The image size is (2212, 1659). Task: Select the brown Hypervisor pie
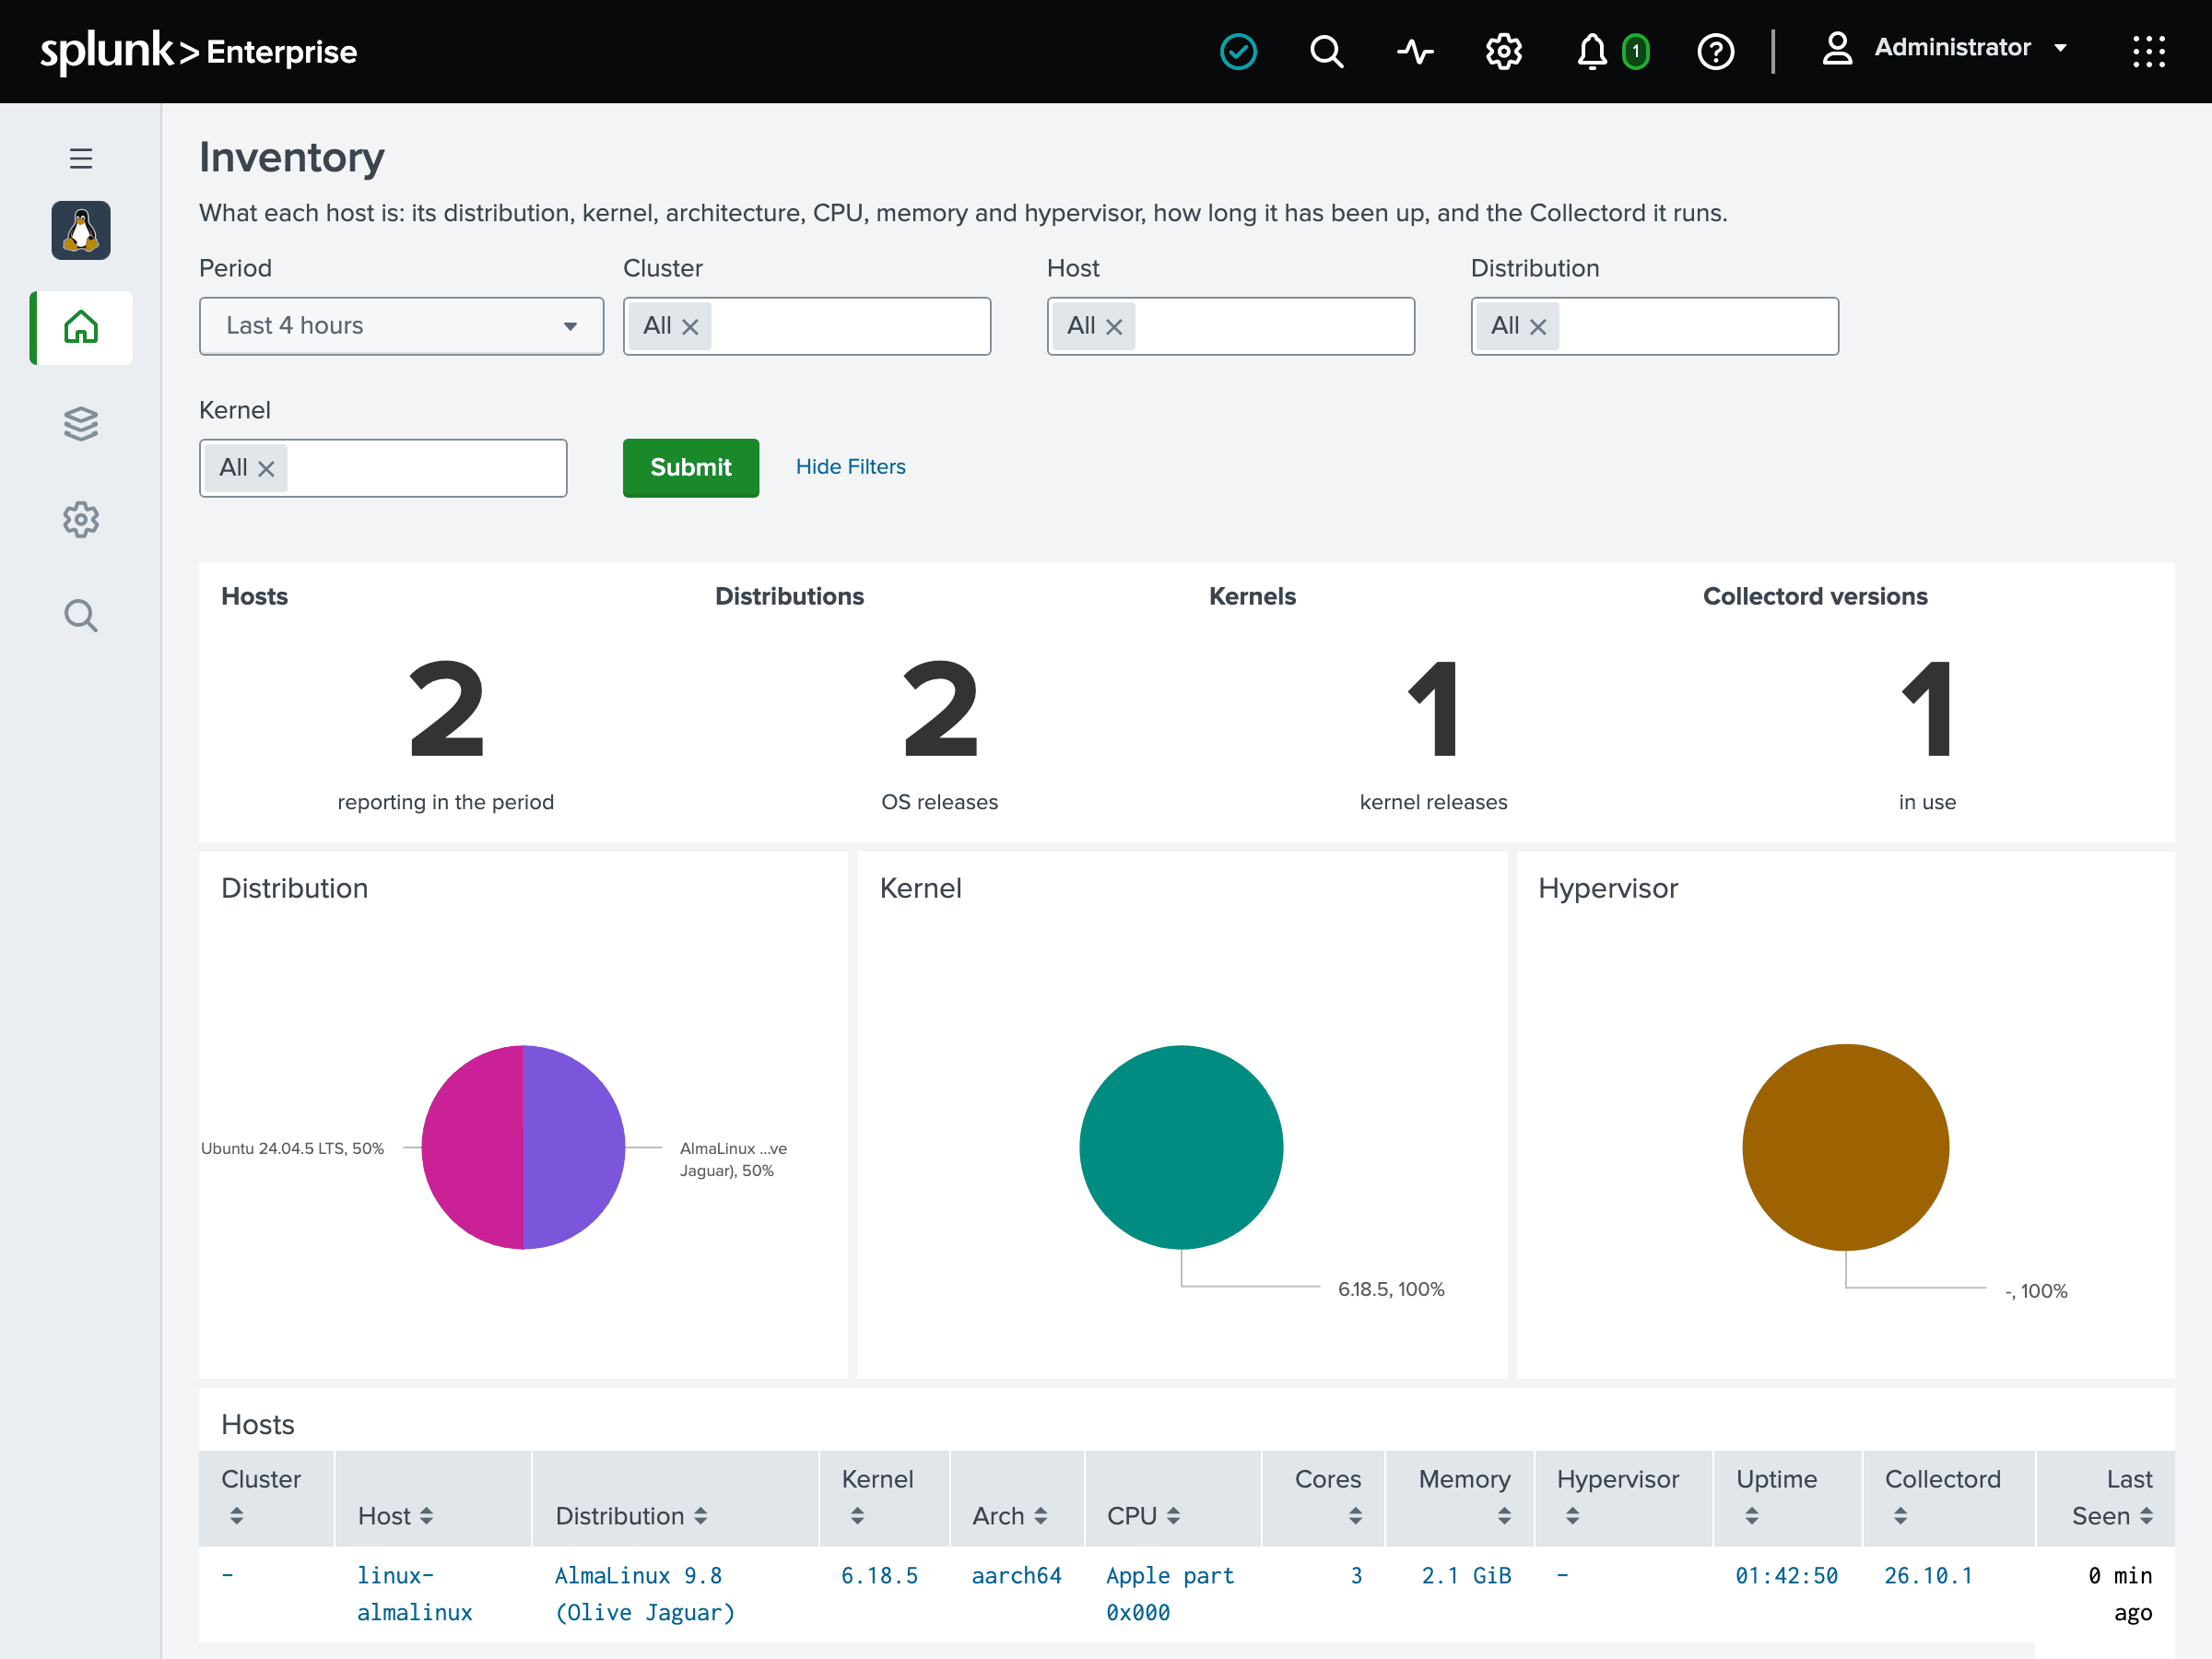point(1845,1147)
